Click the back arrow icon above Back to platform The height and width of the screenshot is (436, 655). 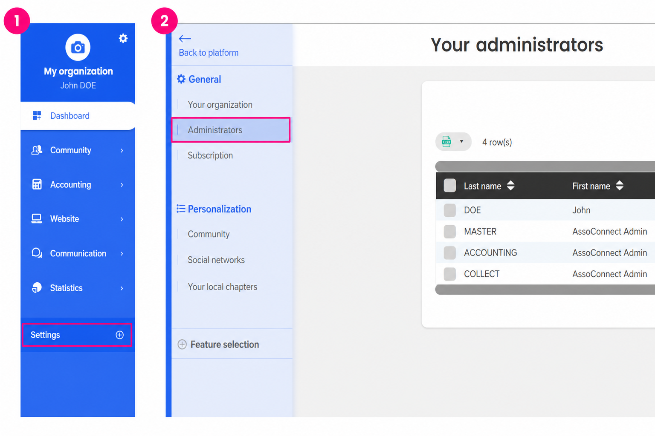[x=185, y=39]
